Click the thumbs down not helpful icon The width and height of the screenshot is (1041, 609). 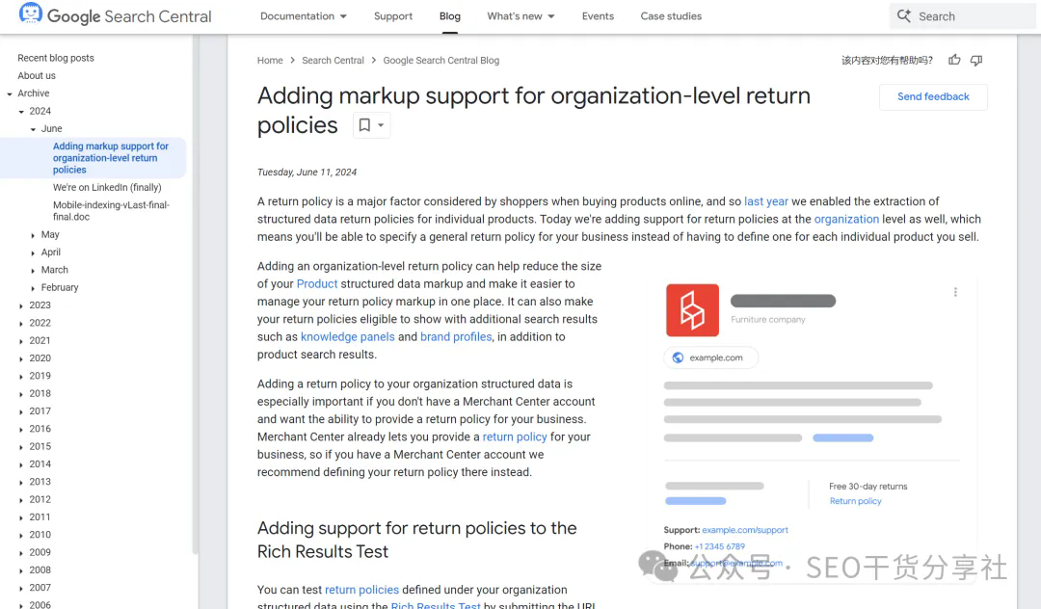[975, 61]
